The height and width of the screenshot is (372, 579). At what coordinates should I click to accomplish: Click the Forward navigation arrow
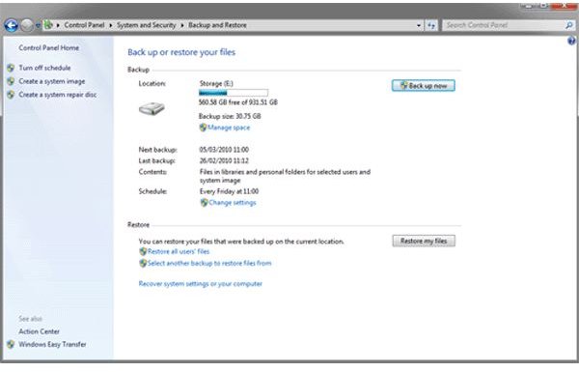[x=27, y=25]
